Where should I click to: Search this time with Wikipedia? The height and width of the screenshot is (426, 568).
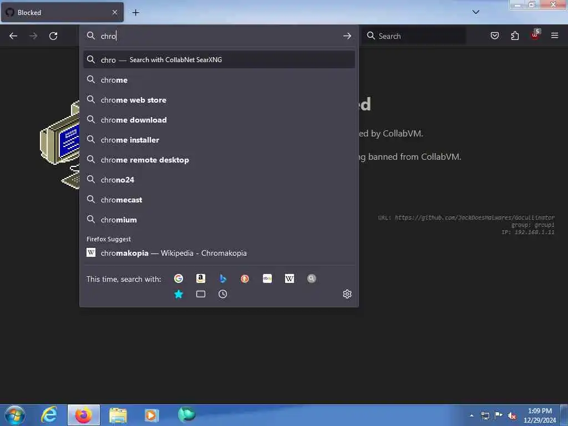pyautogui.click(x=290, y=278)
